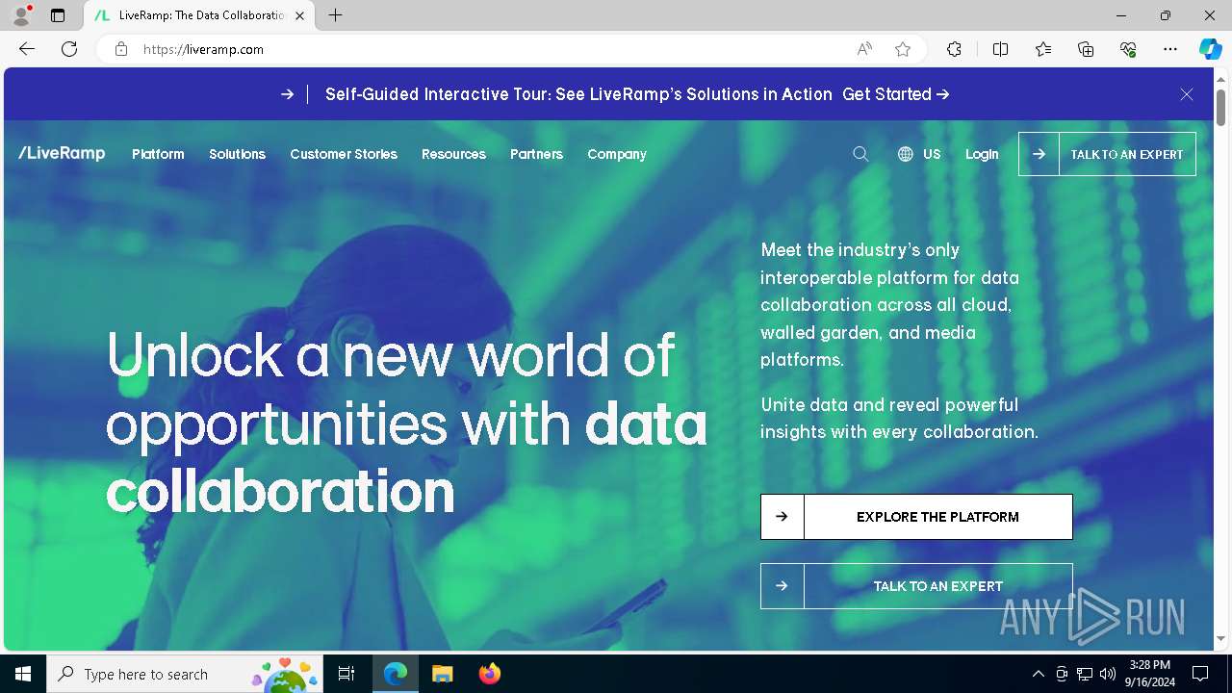Click Get Started link in banner
The height and width of the screenshot is (693, 1232).
pos(896,94)
